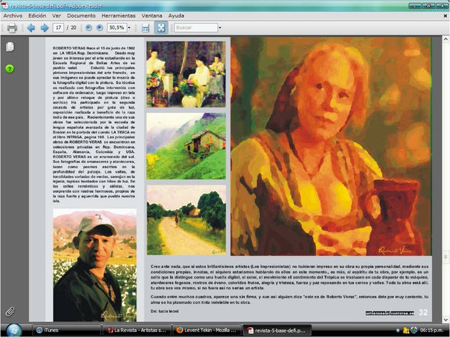Click the scrolling pages icon in the toolbar
The image size is (450, 337).
point(145,28)
